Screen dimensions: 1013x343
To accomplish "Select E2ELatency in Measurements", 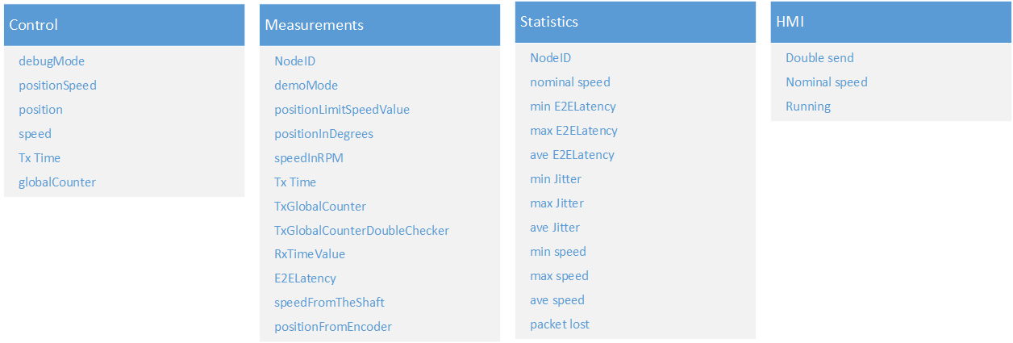I will [x=305, y=278].
